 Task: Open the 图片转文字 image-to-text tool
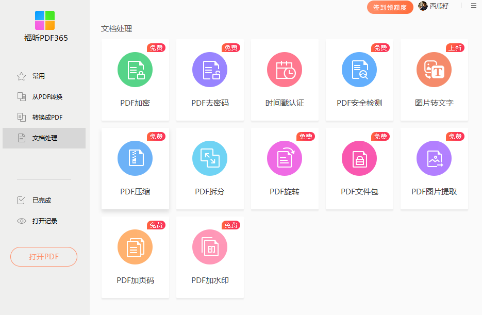434,80
